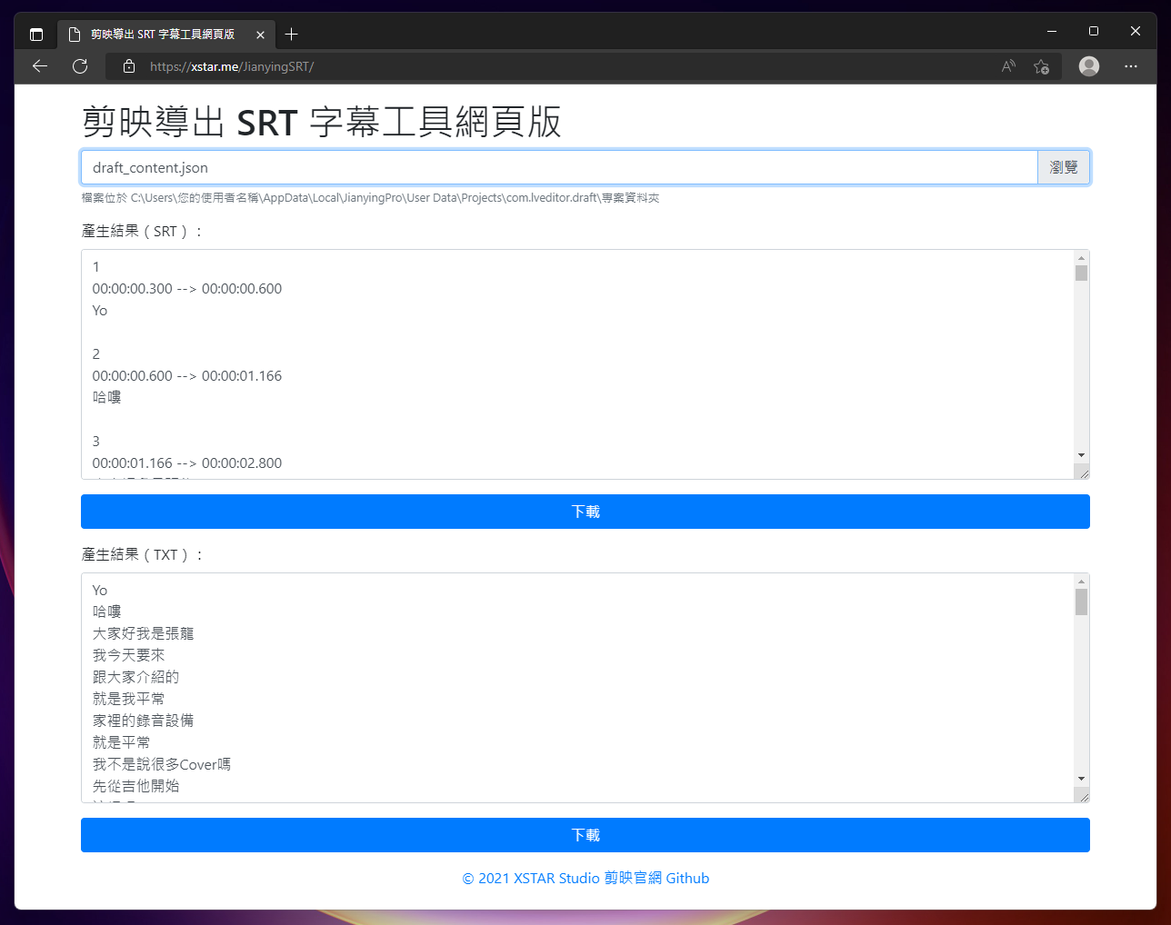
Task: Click the 產生結果（SRT）label
Action: [x=142, y=231]
